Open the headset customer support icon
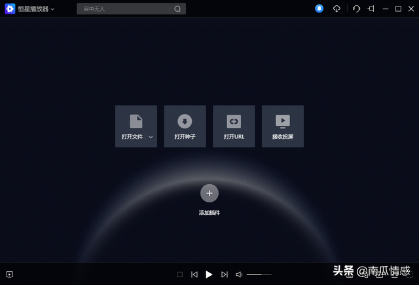Viewport: 419px width, 285px height. pyautogui.click(x=356, y=9)
